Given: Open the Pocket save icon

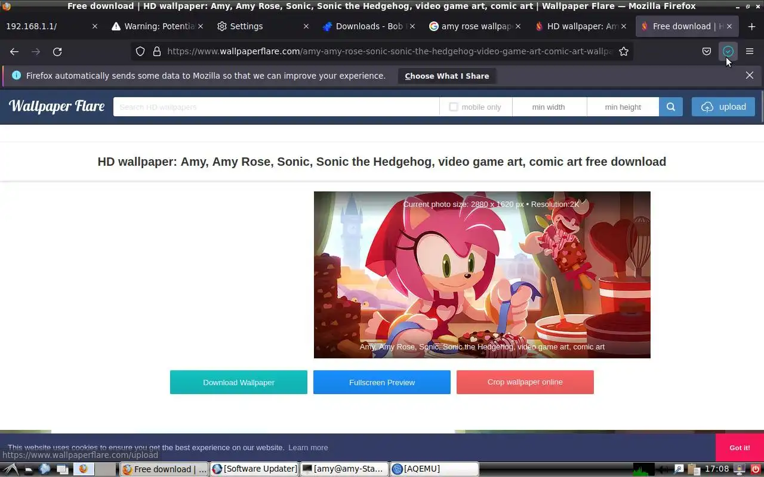Looking at the screenshot, I should tap(707, 51).
